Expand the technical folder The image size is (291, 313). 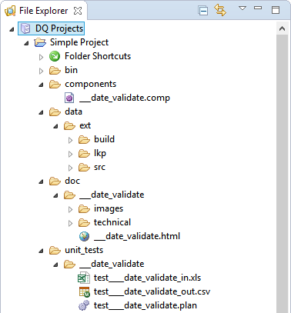(x=70, y=223)
